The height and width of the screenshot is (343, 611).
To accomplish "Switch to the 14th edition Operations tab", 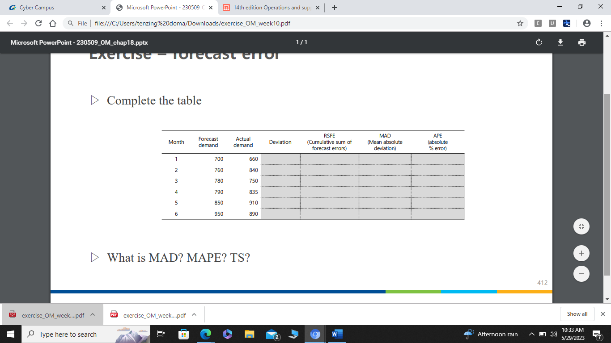I will click(268, 7).
